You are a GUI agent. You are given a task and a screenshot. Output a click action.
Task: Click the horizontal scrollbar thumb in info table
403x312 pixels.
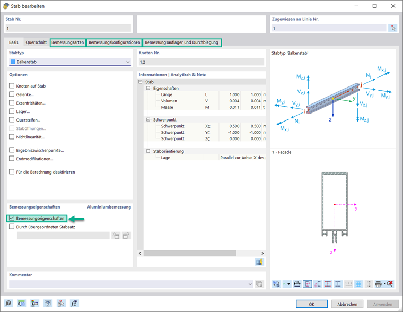[190, 253]
